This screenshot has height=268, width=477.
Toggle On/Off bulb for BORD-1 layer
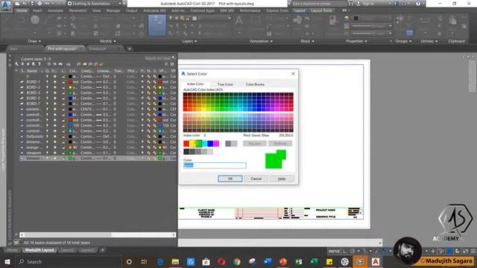[47, 82]
